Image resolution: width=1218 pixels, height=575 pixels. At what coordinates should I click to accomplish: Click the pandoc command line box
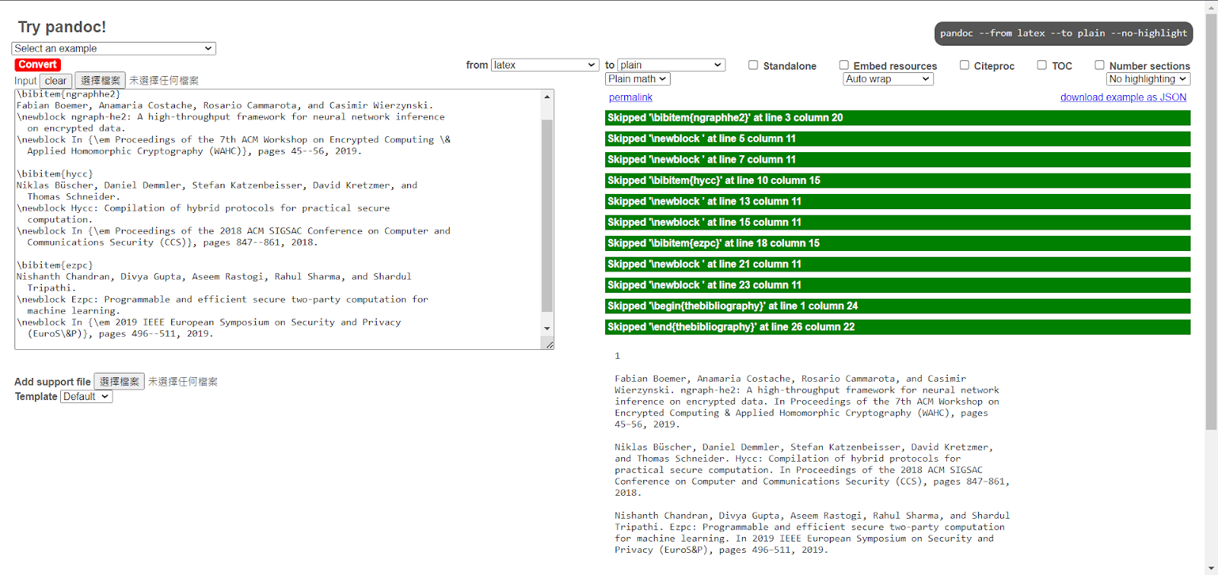point(1063,33)
